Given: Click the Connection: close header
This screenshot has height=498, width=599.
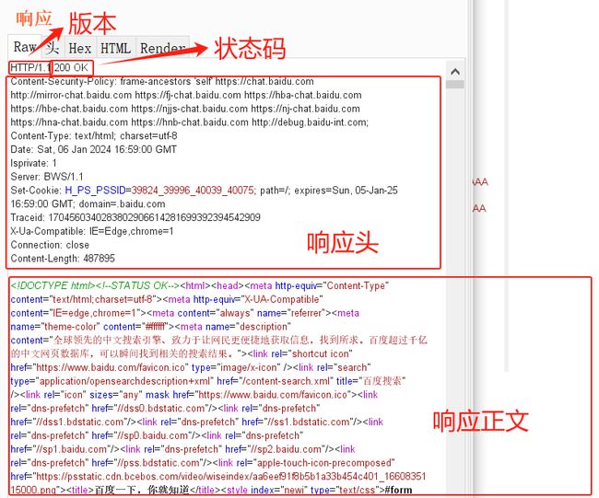Looking at the screenshot, I should 50,245.
